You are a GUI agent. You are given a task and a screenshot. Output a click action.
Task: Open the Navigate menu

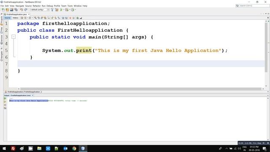(20, 6)
